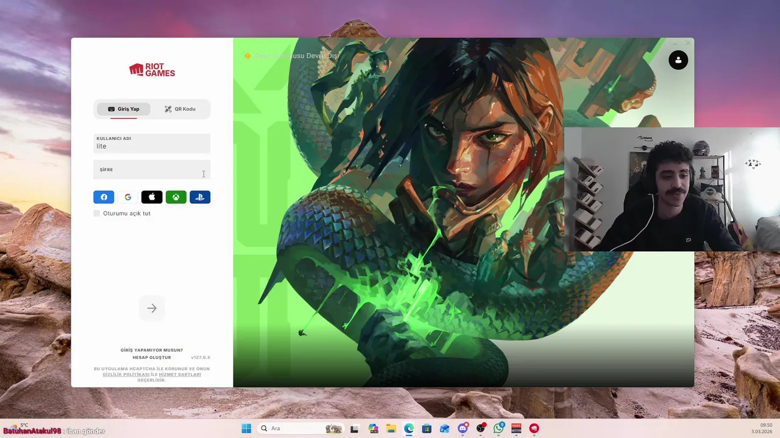Open the Windows Start menu
780x438 pixels.
(x=246, y=428)
